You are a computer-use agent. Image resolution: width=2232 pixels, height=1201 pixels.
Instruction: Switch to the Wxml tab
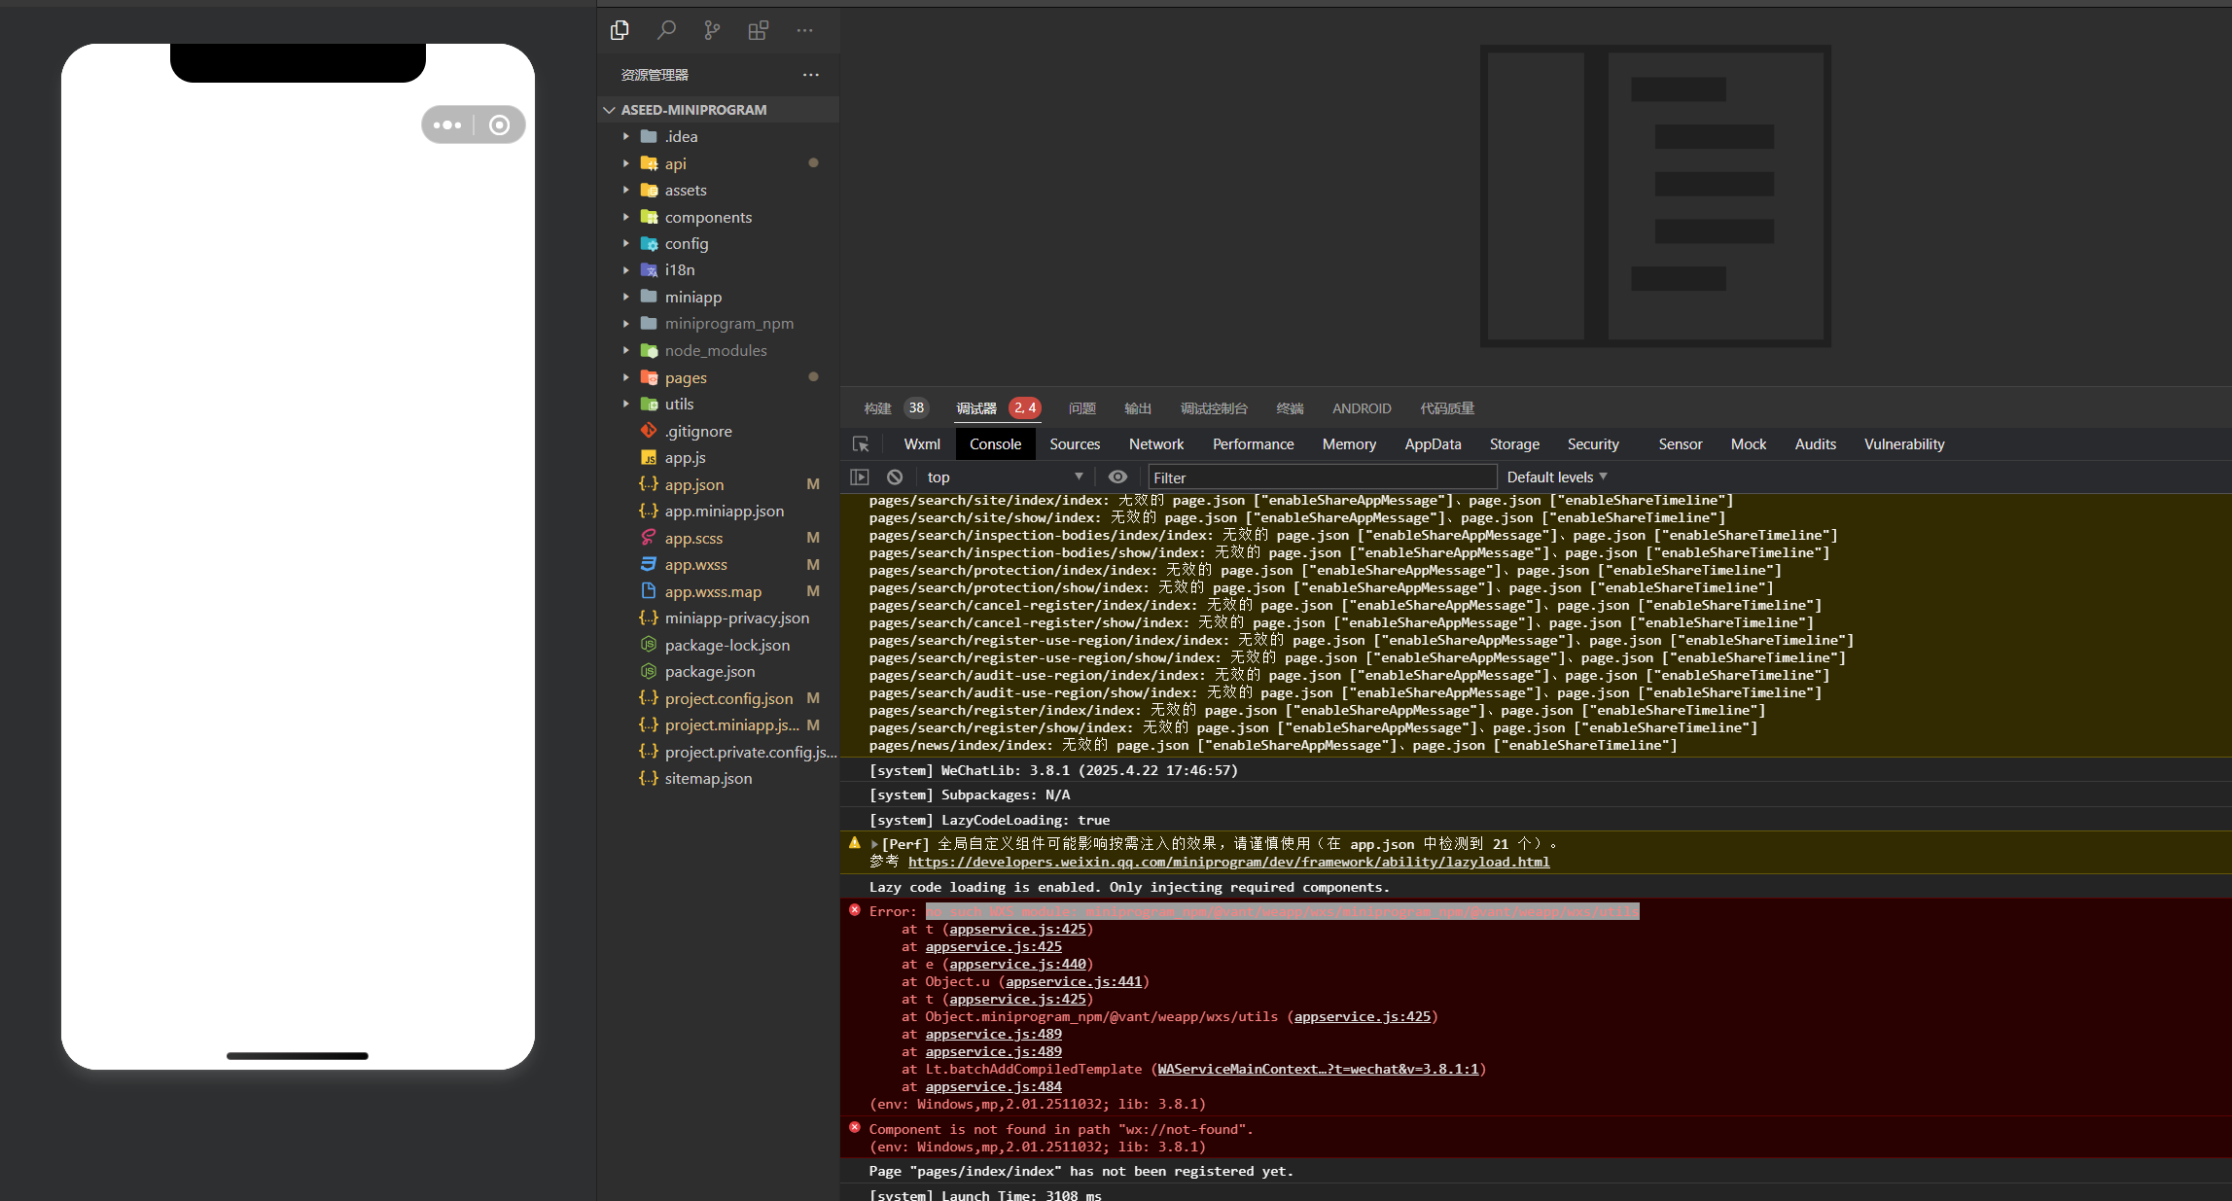pyautogui.click(x=921, y=444)
